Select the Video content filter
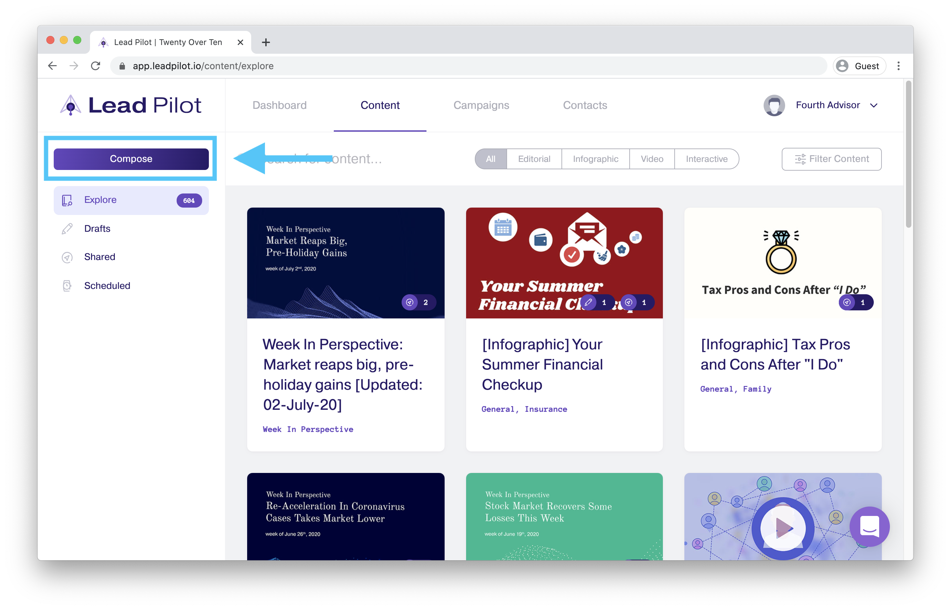This screenshot has height=610, width=951. (652, 159)
